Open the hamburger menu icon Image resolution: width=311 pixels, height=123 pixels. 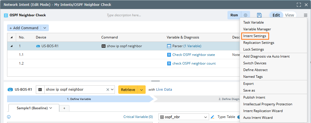306,15
